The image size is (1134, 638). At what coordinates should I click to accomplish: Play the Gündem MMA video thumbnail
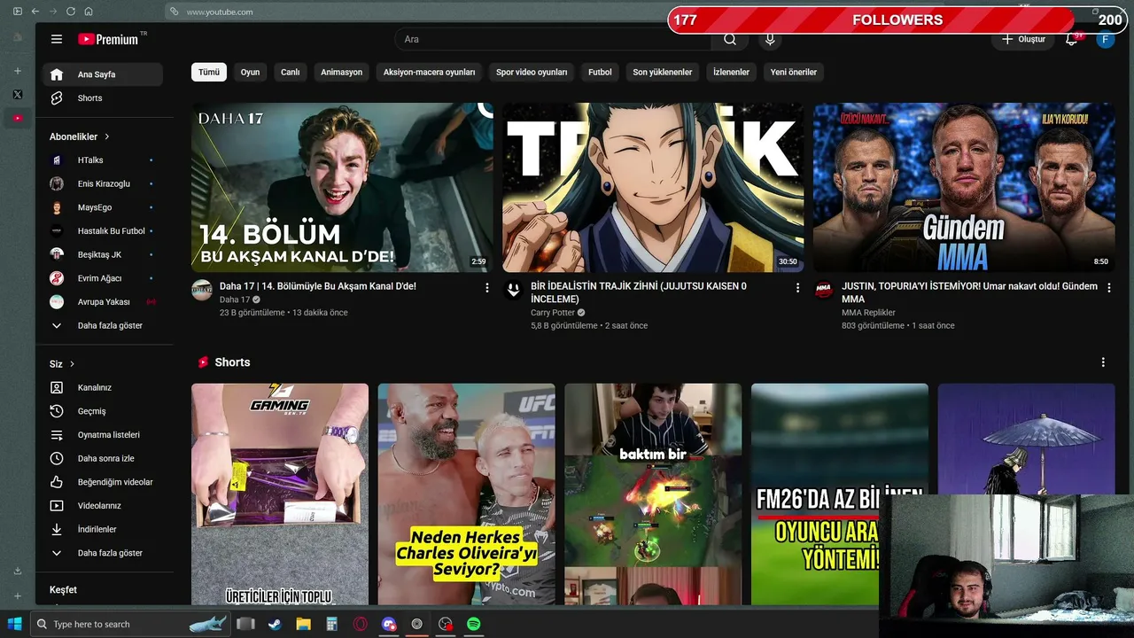click(x=964, y=188)
